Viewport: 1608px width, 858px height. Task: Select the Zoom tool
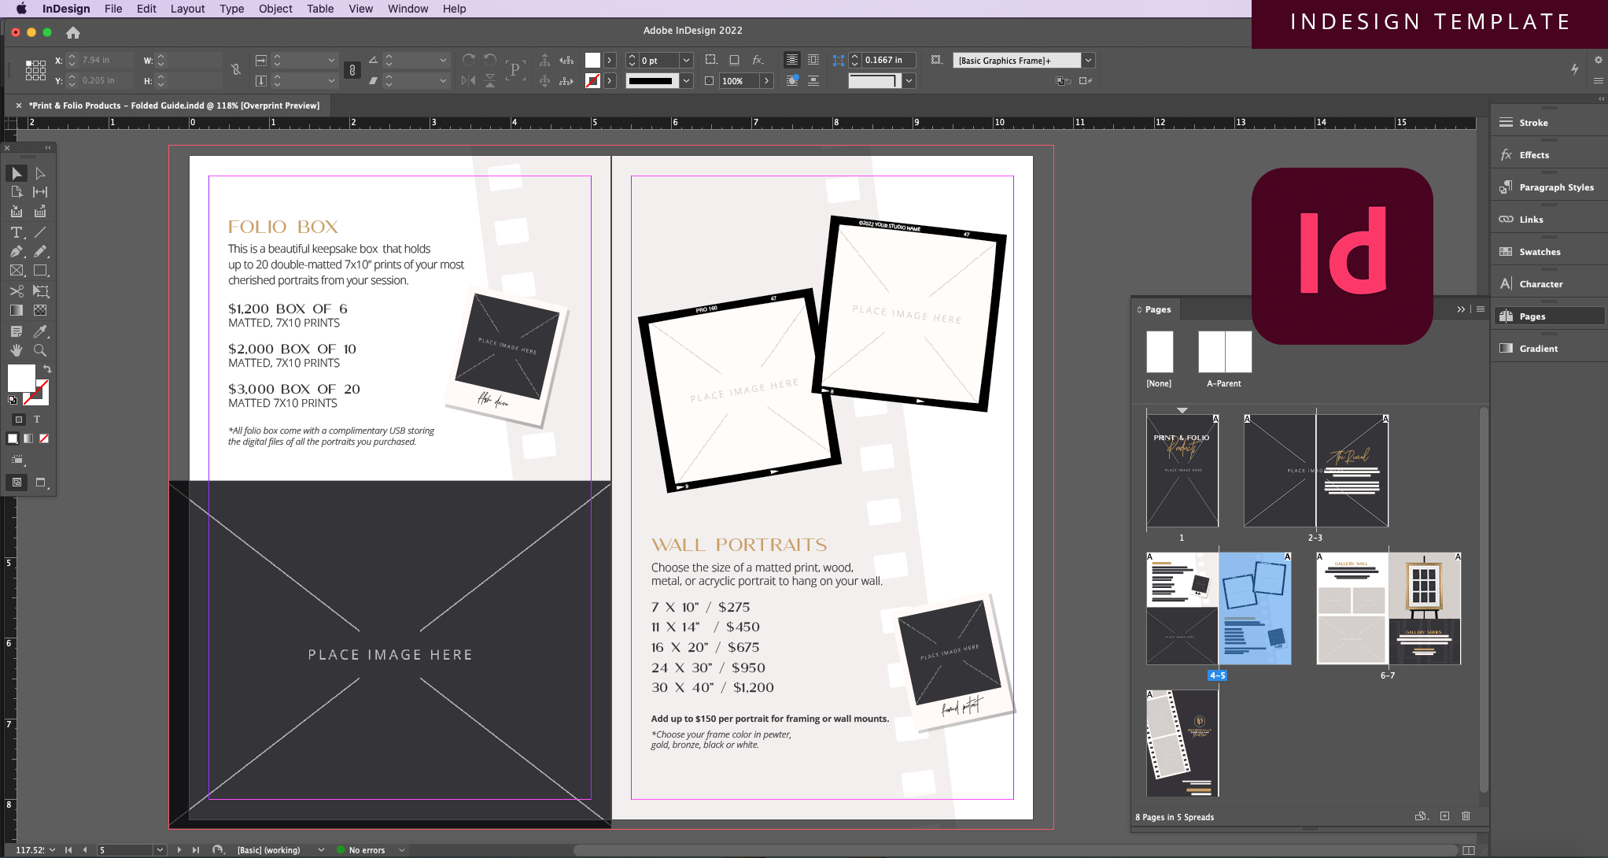(40, 350)
